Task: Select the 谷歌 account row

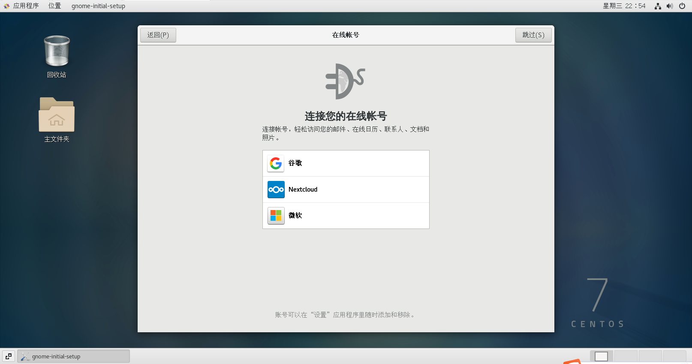Action: (x=346, y=163)
